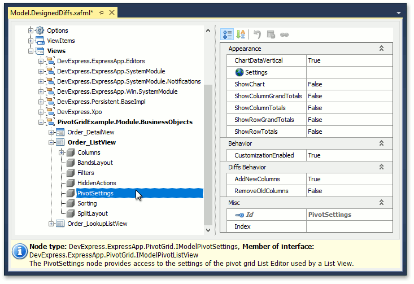The height and width of the screenshot is (284, 414).
Task: Collapse the Diffs Behavior category
Action: pos(381,167)
